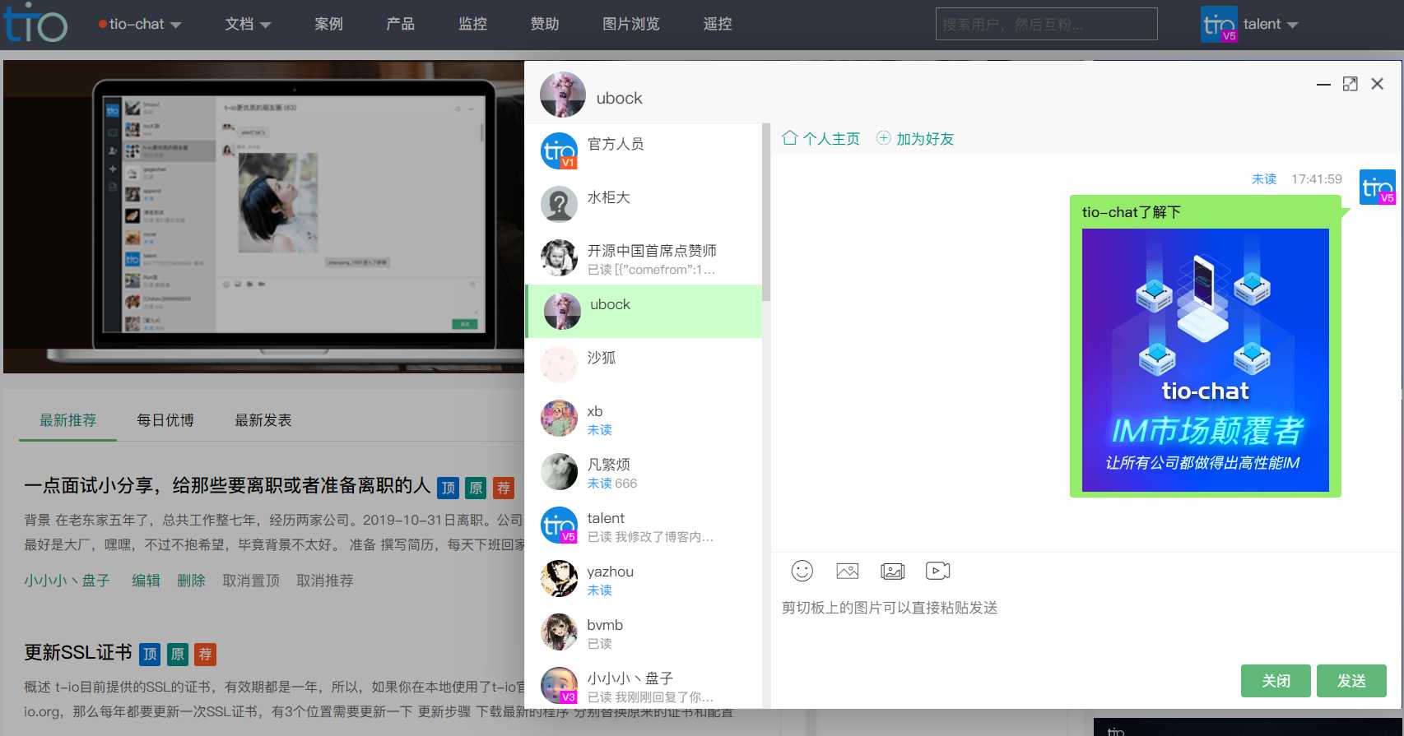Click the laptop banner image on page
Image resolution: width=1404 pixels, height=736 pixels.
coord(263,216)
